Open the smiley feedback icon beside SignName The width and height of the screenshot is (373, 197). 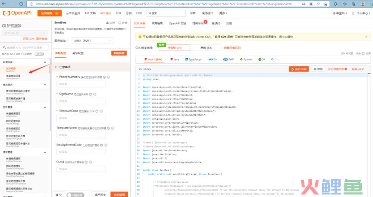(x=95, y=94)
